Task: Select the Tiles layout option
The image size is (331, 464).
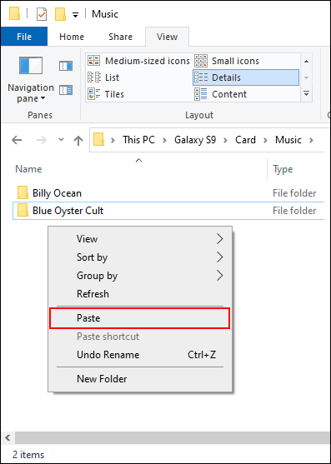Action: (x=106, y=94)
